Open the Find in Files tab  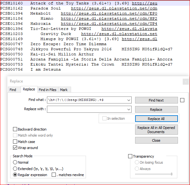tap(48, 90)
